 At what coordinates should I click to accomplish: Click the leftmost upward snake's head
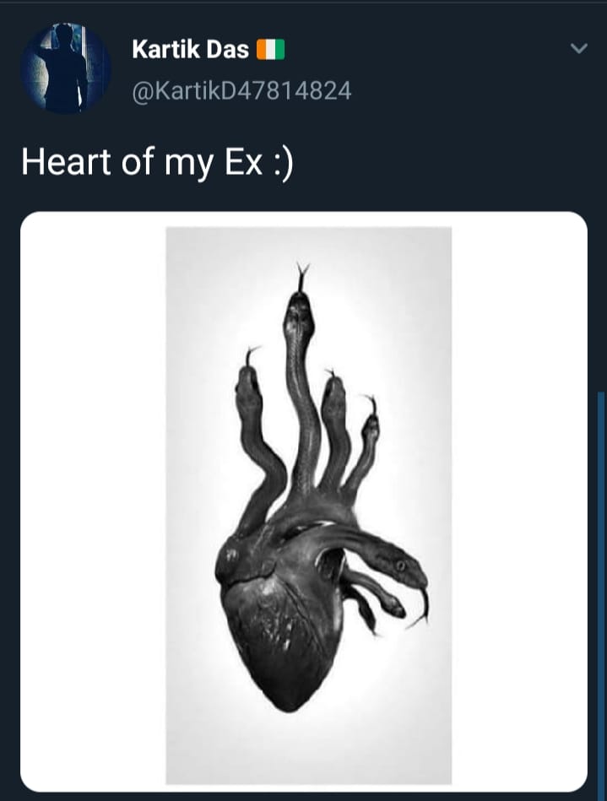click(x=248, y=387)
